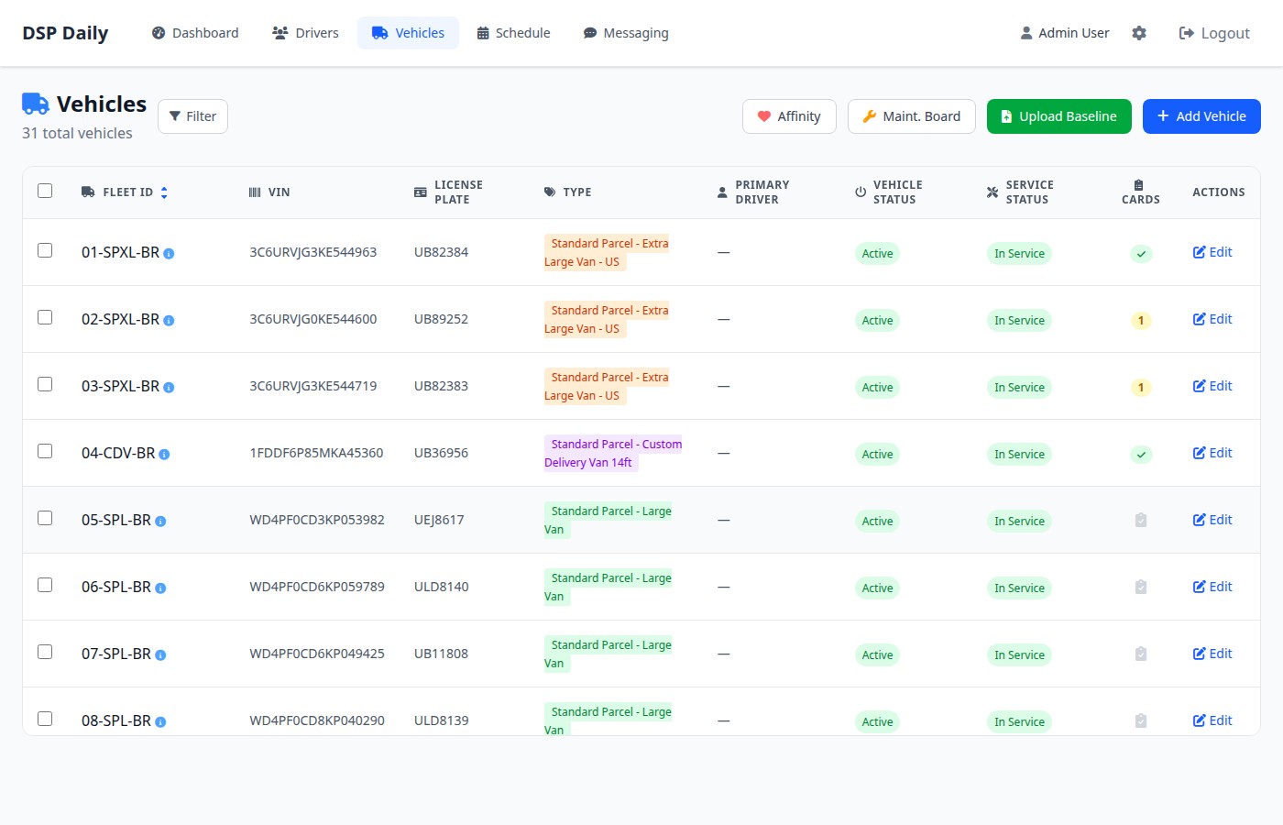Click the Add Vehicle button

[x=1201, y=116]
